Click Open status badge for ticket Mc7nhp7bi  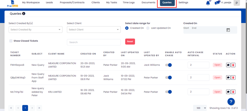[x=217, y=92]
